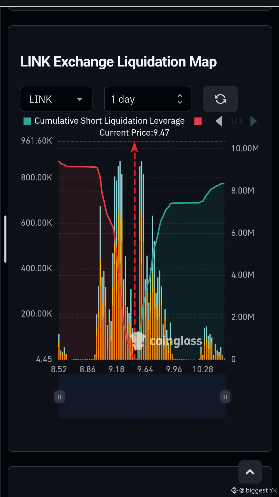Click the 'LINK Exchange Liquidation Map' heading
The width and height of the screenshot is (279, 497).
[x=118, y=62]
